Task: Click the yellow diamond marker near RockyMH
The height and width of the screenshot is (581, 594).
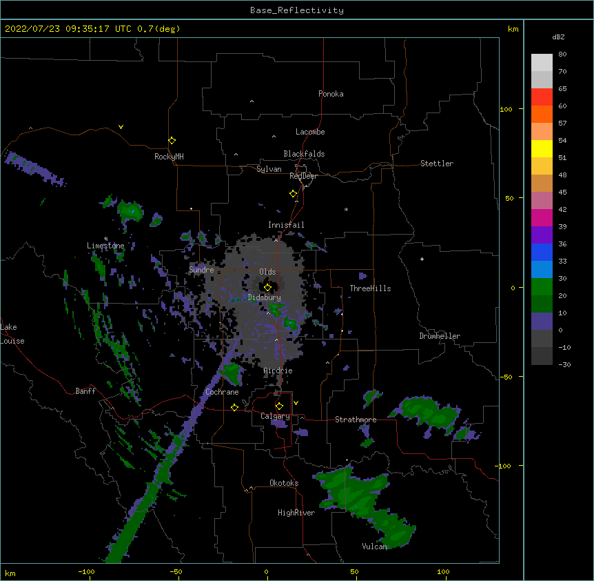Action: [x=172, y=141]
